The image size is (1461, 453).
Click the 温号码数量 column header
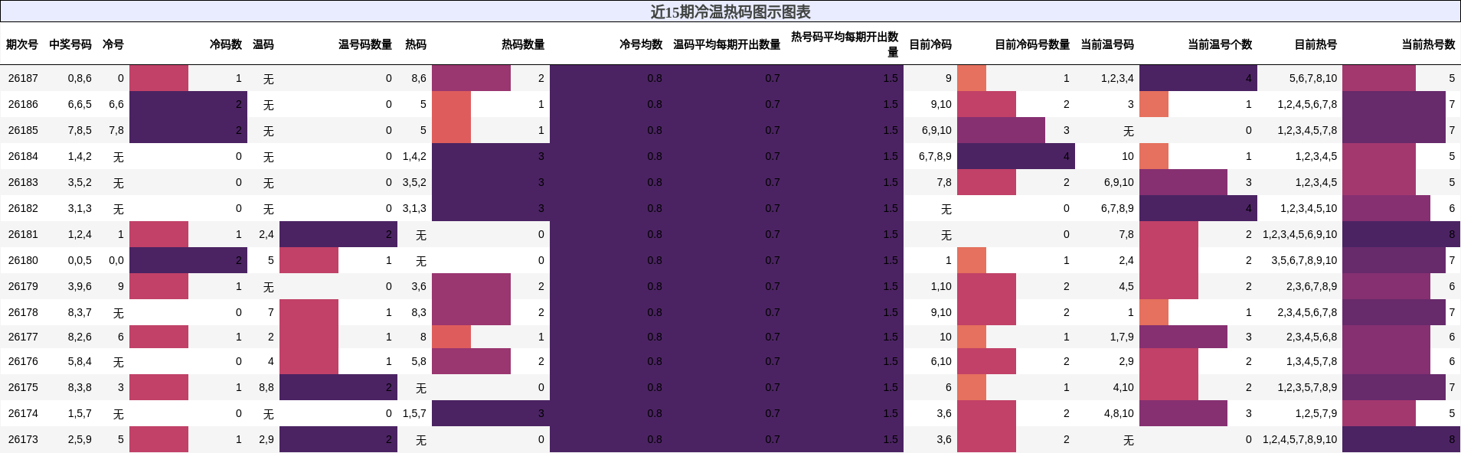pos(365,44)
